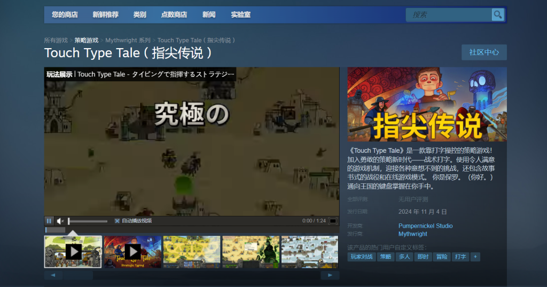
Task: Select the 即时 tag
Action: tap(423, 257)
